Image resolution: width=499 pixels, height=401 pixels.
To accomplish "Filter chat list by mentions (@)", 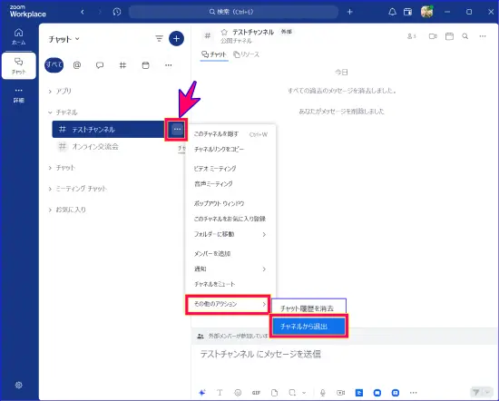I will pyautogui.click(x=77, y=65).
